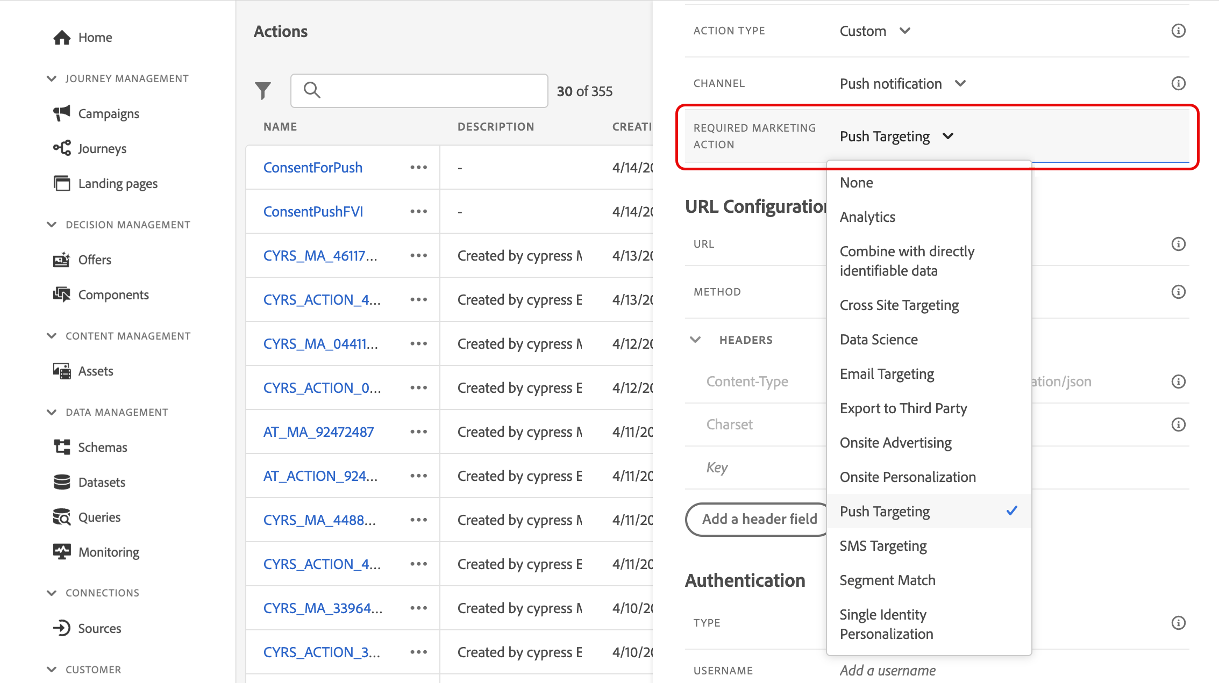The width and height of the screenshot is (1219, 683).
Task: Open the ConsentPushFVI action link
Action: point(313,212)
